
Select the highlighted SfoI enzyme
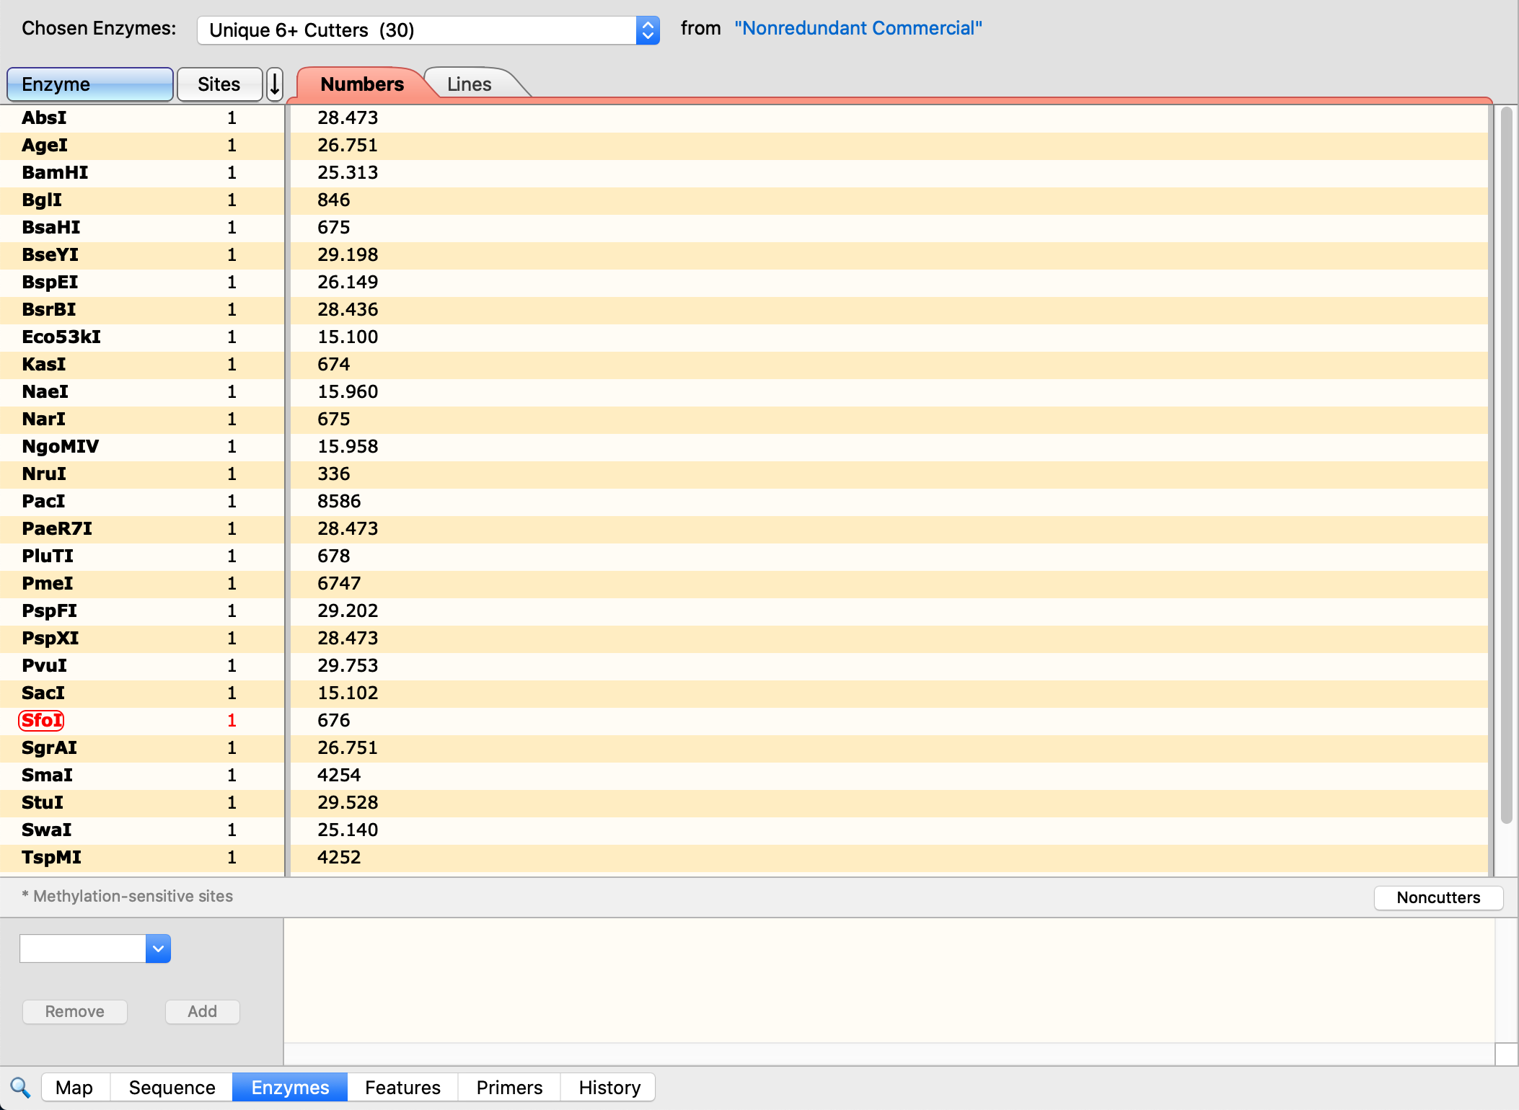42,720
